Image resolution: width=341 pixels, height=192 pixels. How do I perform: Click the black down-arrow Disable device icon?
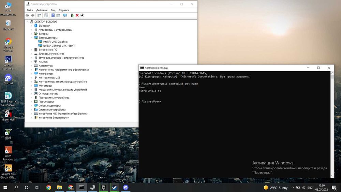[x=82, y=15]
